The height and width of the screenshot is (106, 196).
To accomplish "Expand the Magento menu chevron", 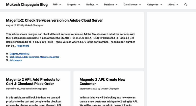I will click(x=79, y=5).
